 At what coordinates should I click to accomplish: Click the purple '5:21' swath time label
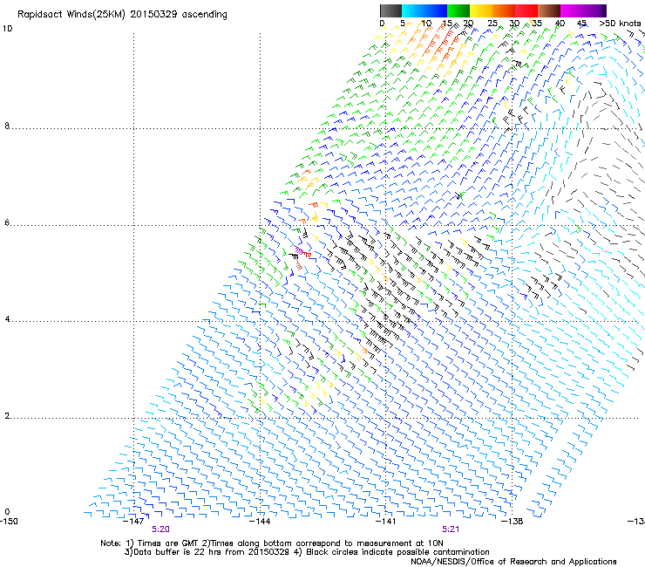click(x=451, y=529)
